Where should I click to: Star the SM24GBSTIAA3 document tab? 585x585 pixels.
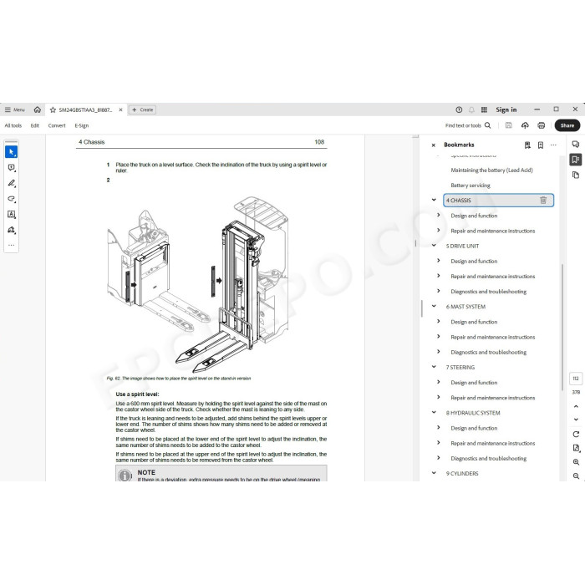click(x=53, y=109)
